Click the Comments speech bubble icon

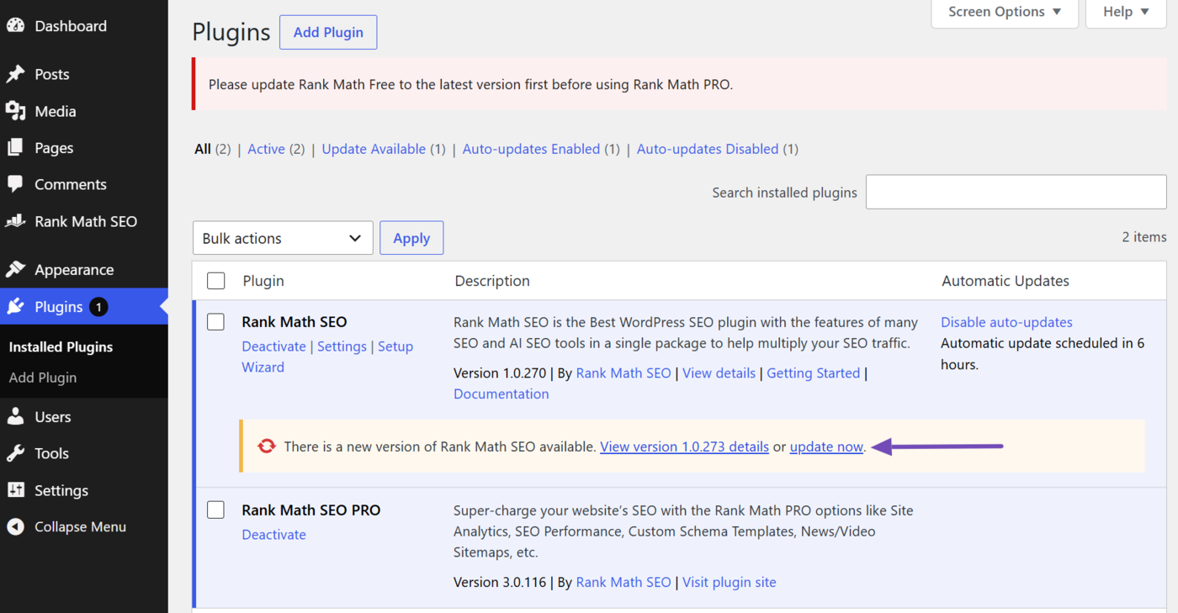coord(15,184)
